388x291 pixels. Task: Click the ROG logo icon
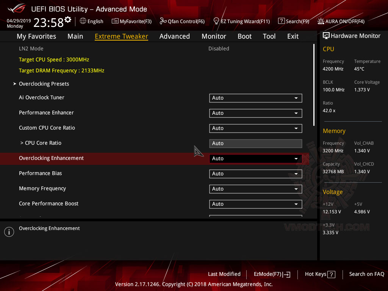point(17,8)
